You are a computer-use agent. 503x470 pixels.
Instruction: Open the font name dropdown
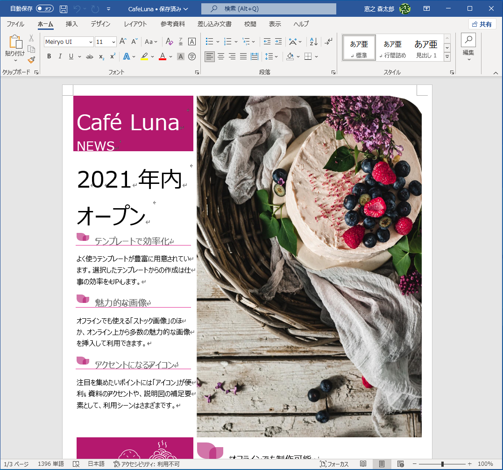coord(91,42)
